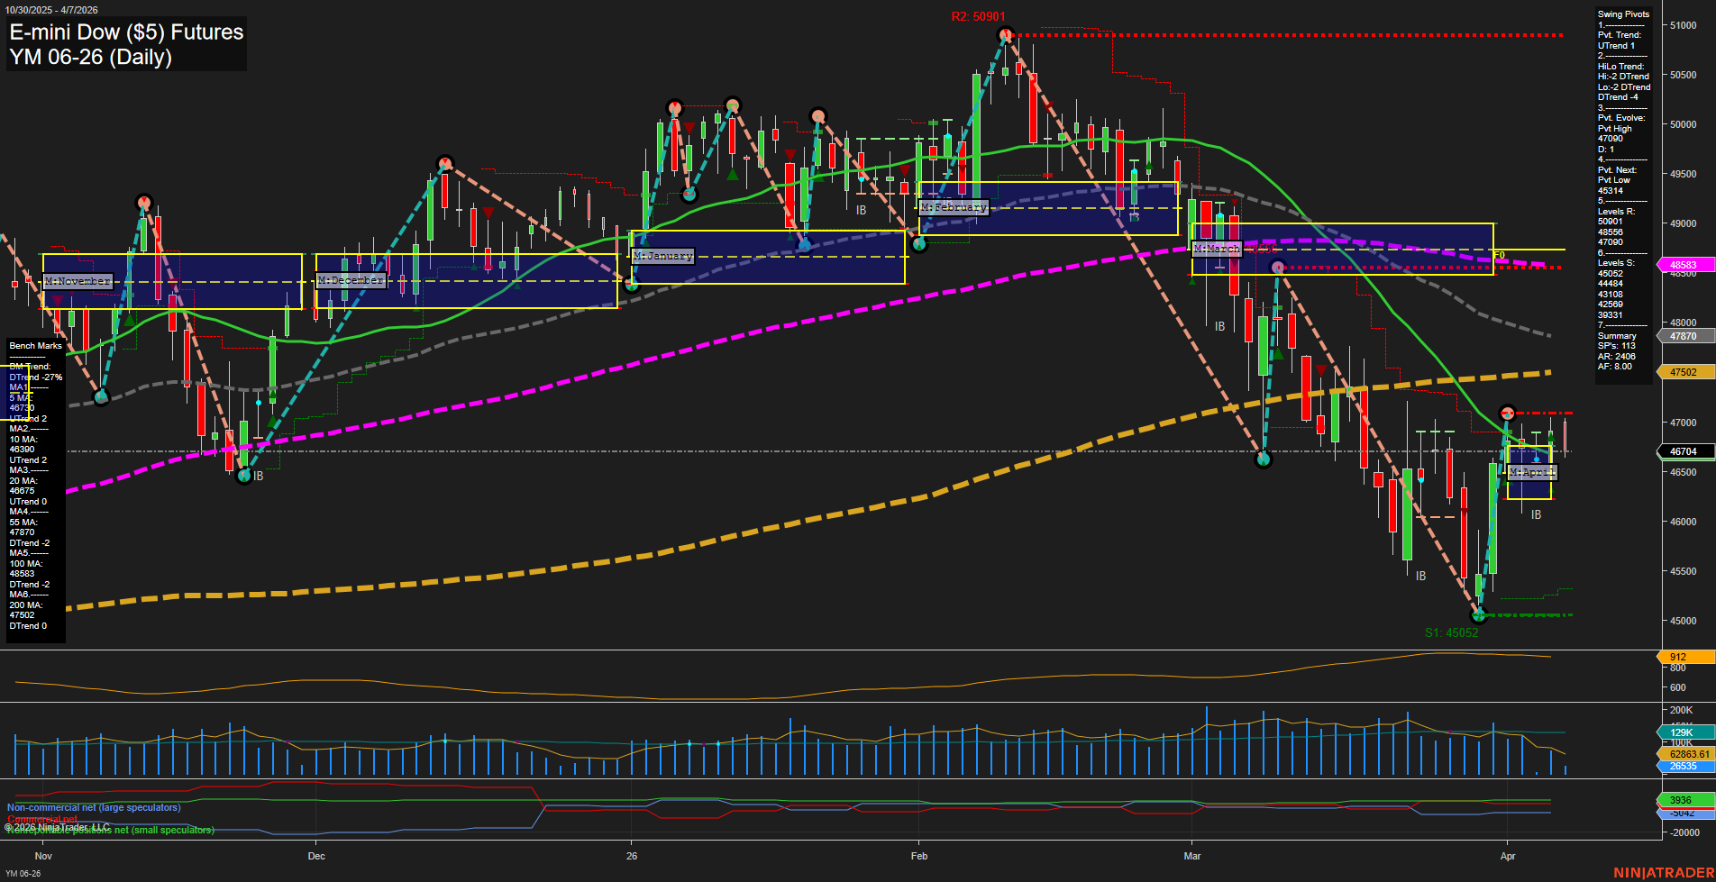This screenshot has height=882, width=1716.
Task: Open the M:April monthly range label
Action: point(1532,471)
